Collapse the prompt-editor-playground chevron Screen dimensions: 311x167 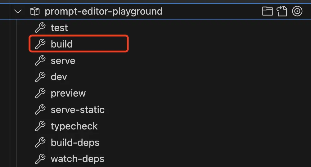coord(18,11)
